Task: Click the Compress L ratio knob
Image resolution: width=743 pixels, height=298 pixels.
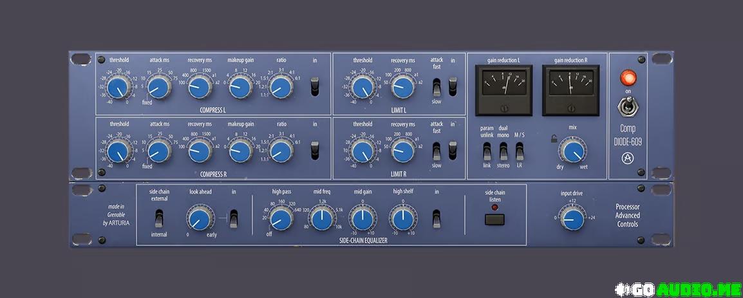Action: pyautogui.click(x=281, y=88)
